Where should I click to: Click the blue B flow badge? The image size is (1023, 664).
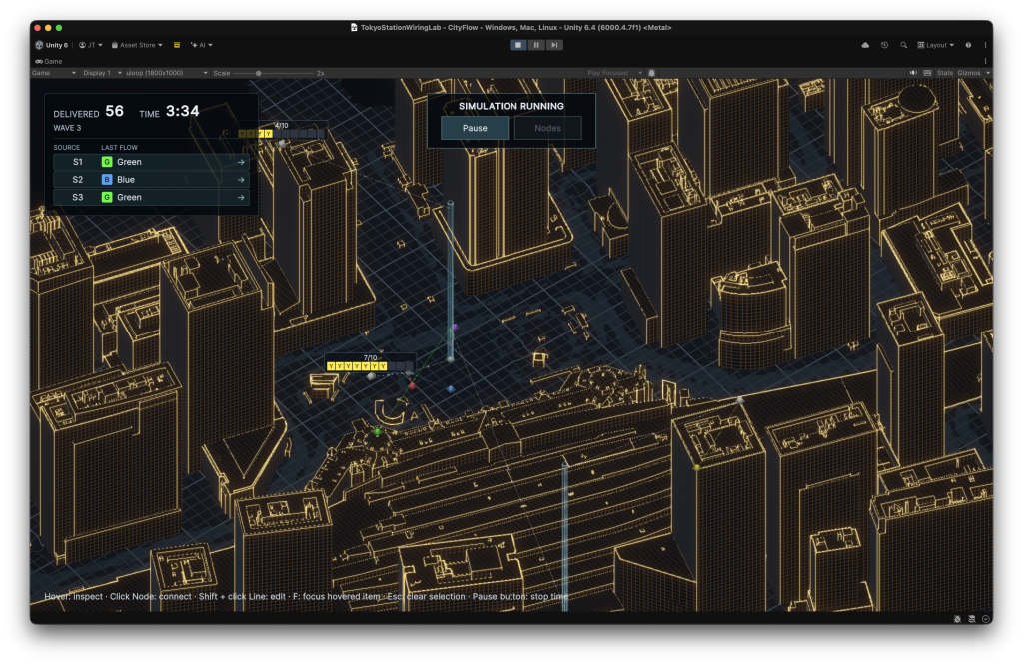pyautogui.click(x=107, y=180)
